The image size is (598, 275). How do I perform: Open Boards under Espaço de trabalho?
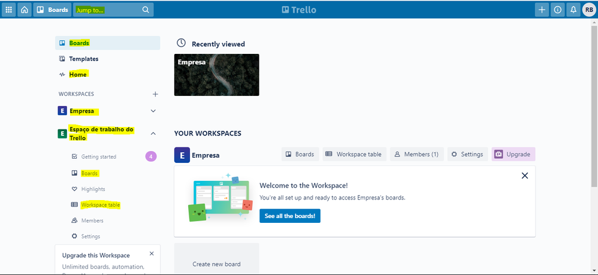tap(90, 173)
